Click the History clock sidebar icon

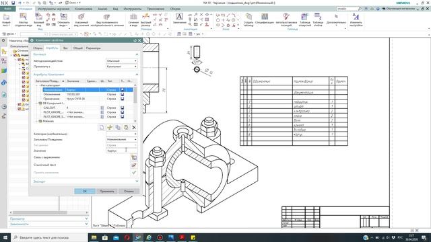coord(4,107)
